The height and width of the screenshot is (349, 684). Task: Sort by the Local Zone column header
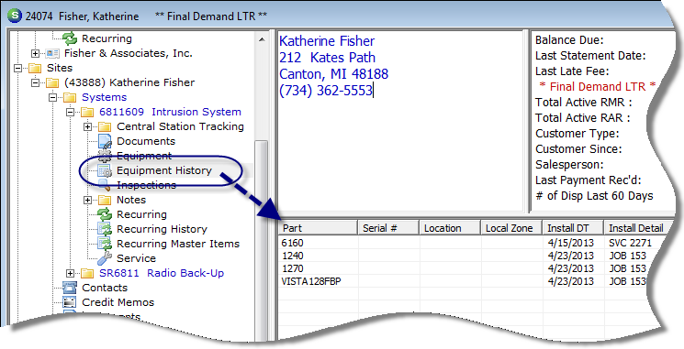point(511,228)
